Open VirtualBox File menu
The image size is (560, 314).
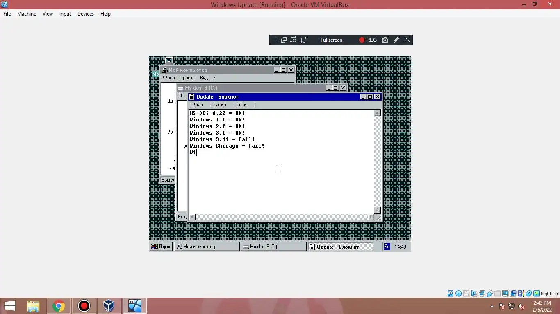pyautogui.click(x=7, y=14)
